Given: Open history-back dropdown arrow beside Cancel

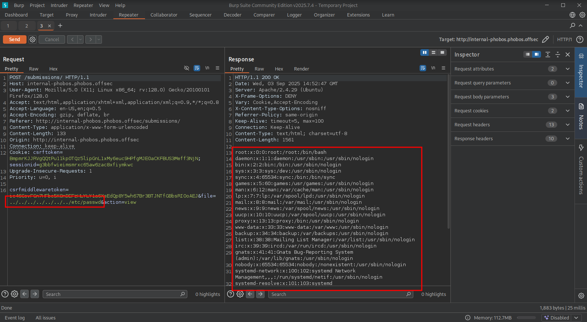Looking at the screenshot, I should (80, 39).
